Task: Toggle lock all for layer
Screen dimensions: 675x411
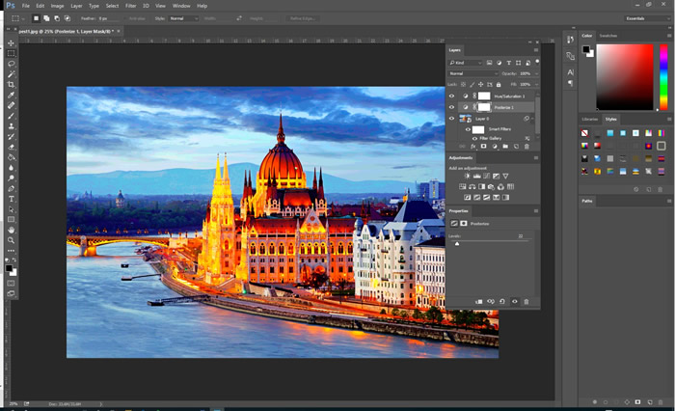Action: tap(499, 85)
